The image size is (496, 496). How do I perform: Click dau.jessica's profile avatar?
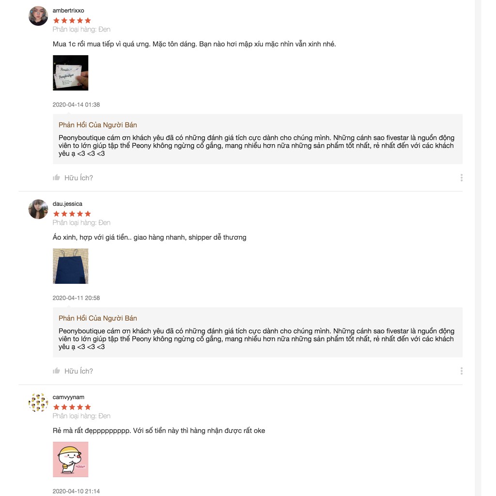pos(38,209)
